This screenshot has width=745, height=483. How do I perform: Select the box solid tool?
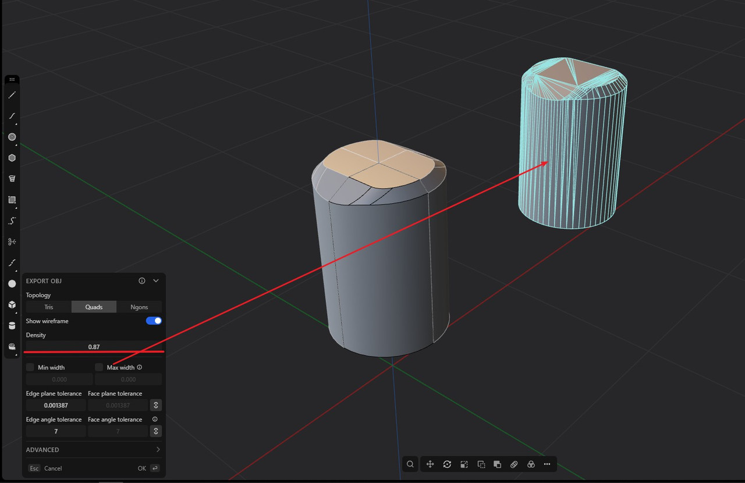click(x=12, y=304)
